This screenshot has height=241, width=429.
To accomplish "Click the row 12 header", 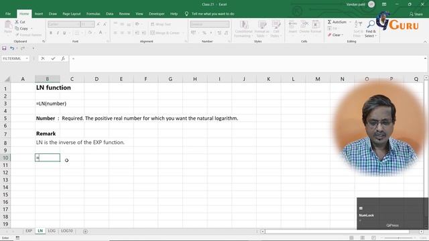I will 5,173.
